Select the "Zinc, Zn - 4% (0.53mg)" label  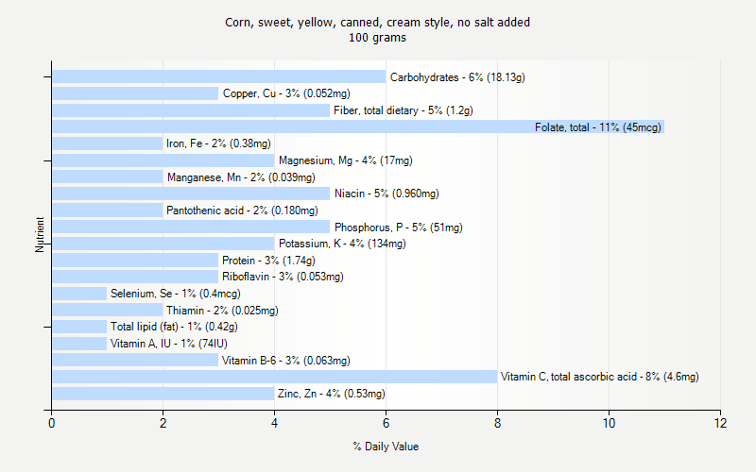click(332, 394)
